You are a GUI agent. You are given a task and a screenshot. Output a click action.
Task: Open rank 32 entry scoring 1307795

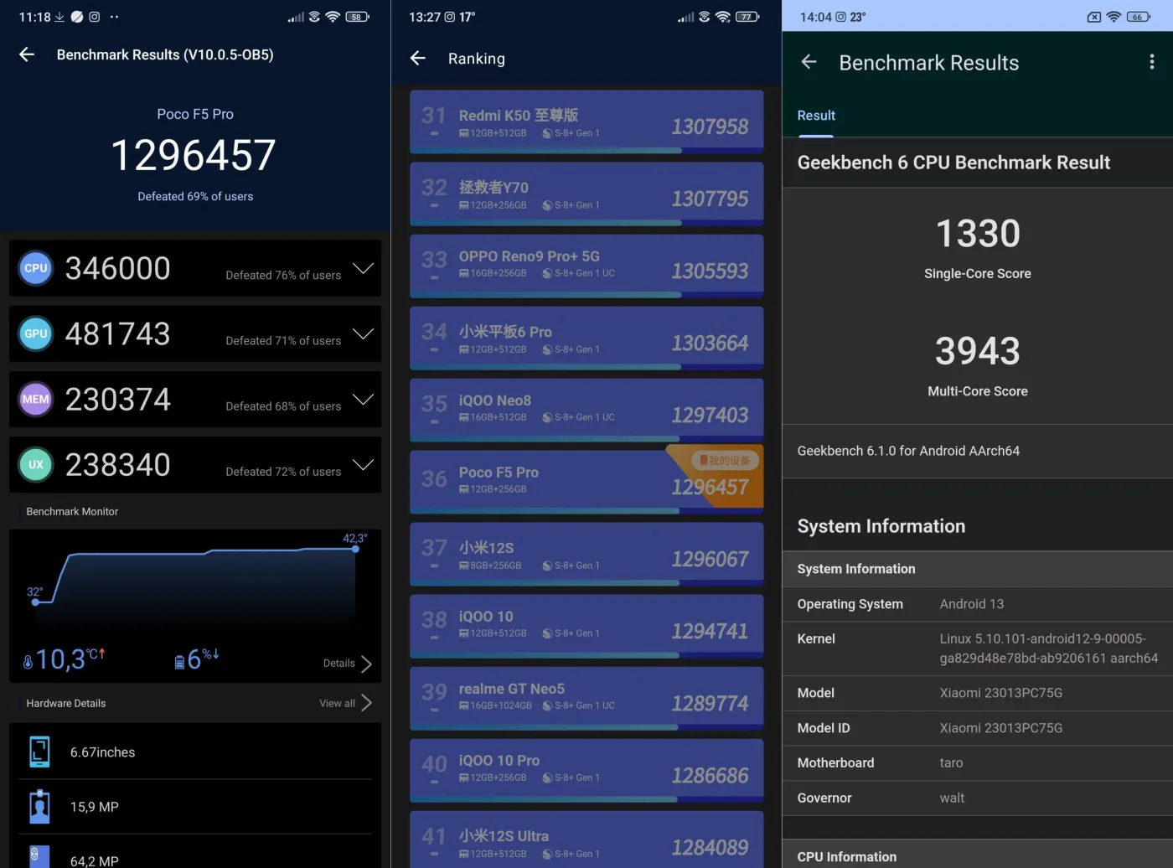pyautogui.click(x=586, y=194)
